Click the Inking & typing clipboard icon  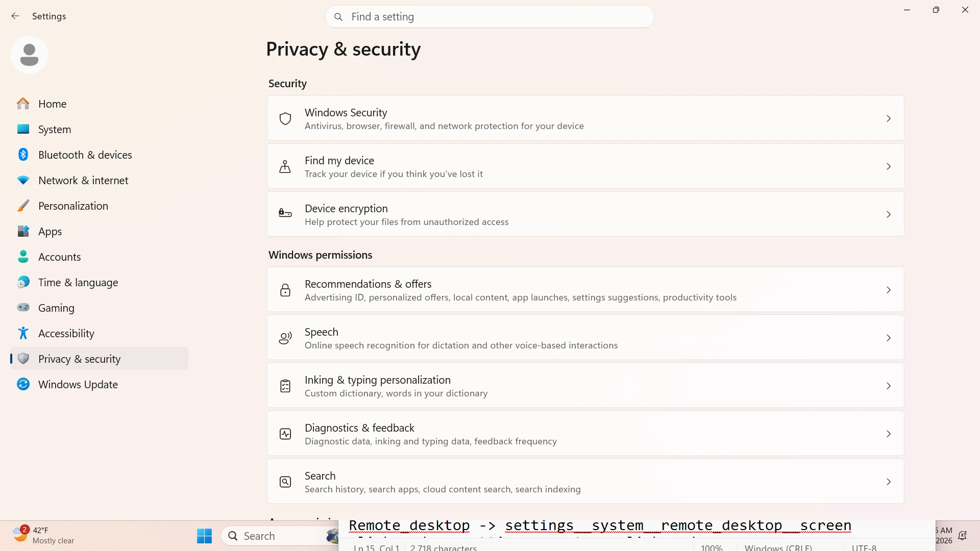285,386
